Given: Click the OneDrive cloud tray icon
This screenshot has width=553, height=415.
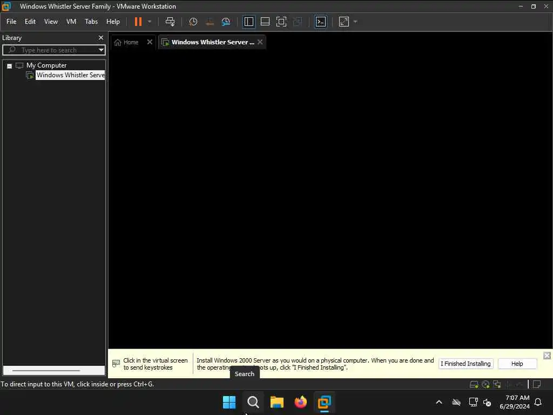Looking at the screenshot, I should click(456, 402).
